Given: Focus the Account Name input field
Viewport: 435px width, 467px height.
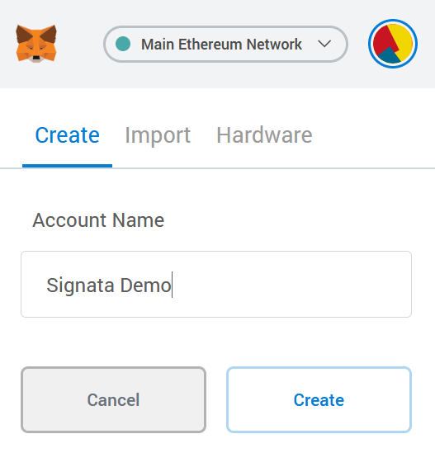Looking at the screenshot, I should [x=216, y=284].
